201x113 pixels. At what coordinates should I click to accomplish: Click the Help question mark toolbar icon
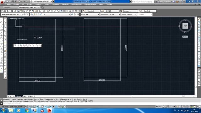pos(79,11)
